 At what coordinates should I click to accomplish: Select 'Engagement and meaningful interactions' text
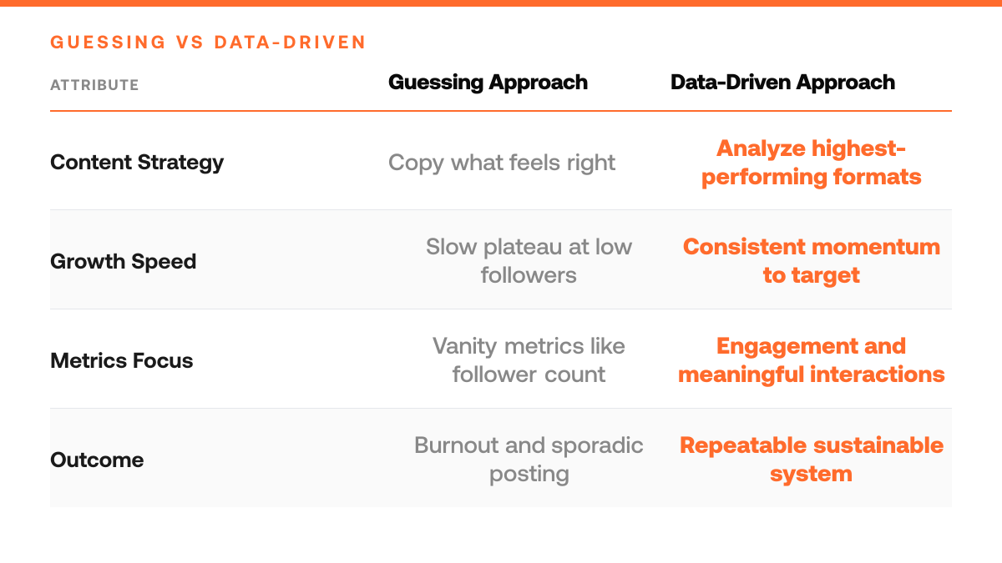[811, 360]
